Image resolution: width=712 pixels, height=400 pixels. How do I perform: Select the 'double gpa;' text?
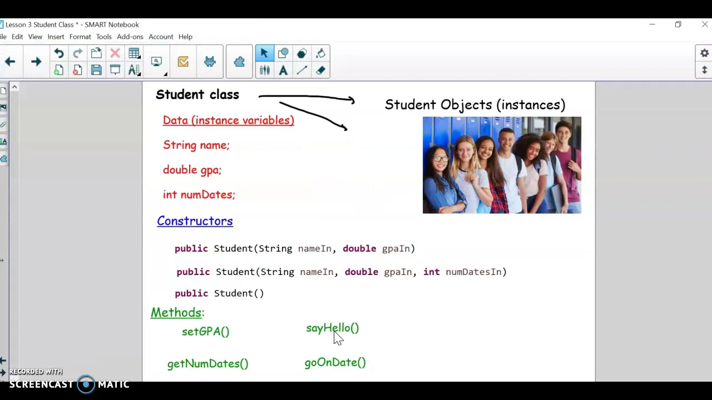pyautogui.click(x=192, y=170)
